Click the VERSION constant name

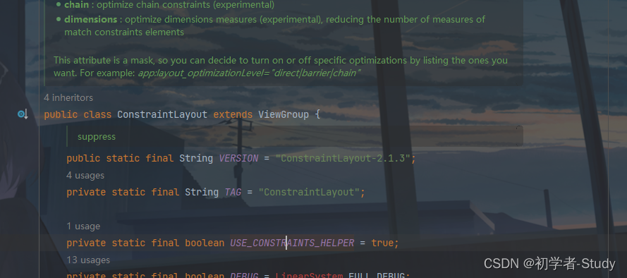(238, 158)
